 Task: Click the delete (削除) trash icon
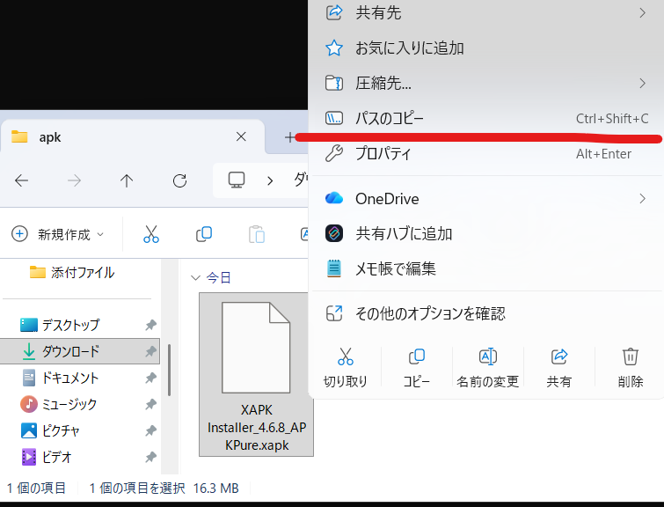click(x=630, y=356)
